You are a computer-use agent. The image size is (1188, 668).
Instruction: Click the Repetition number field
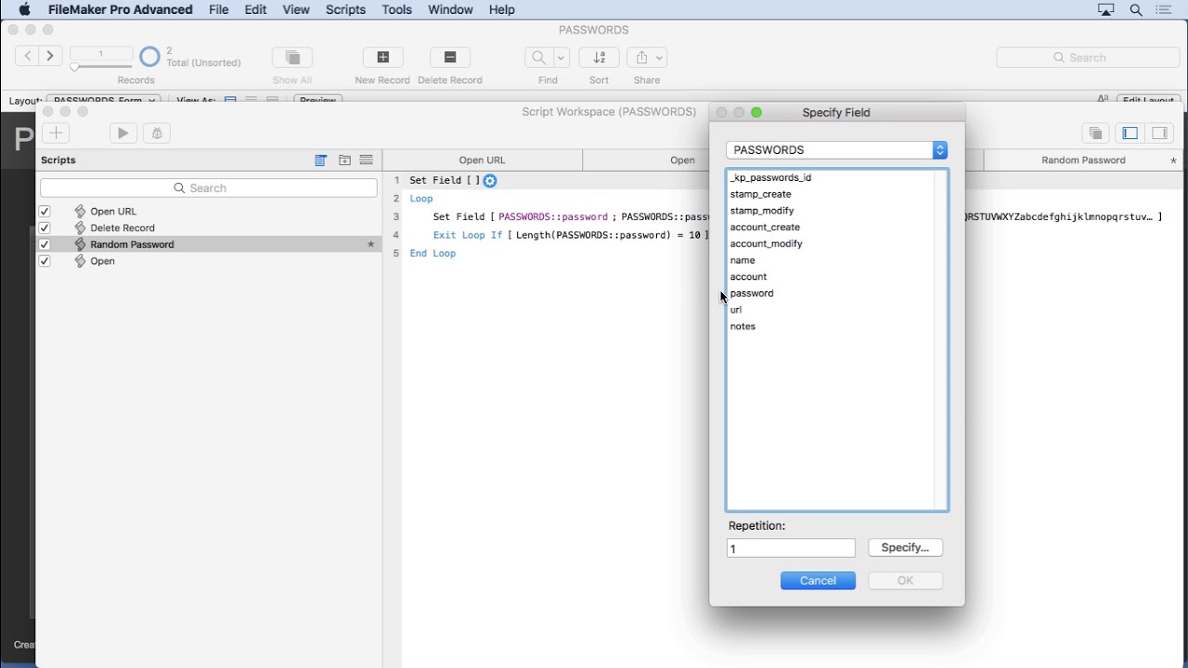click(792, 549)
